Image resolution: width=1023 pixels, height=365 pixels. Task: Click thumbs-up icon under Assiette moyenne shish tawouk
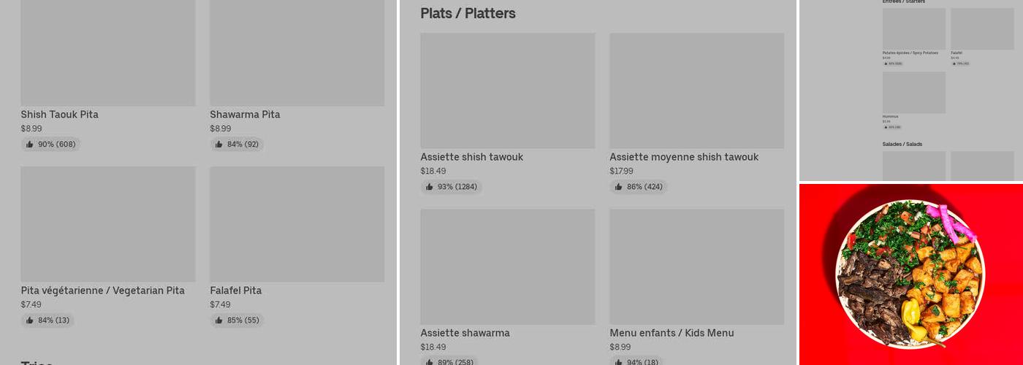619,187
